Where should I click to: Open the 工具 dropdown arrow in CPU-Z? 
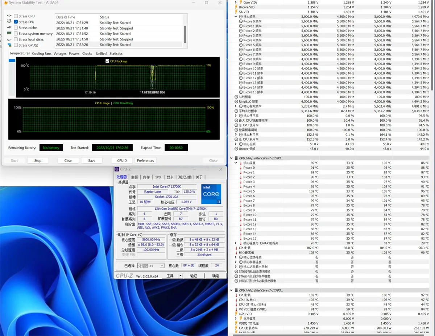click(181, 276)
